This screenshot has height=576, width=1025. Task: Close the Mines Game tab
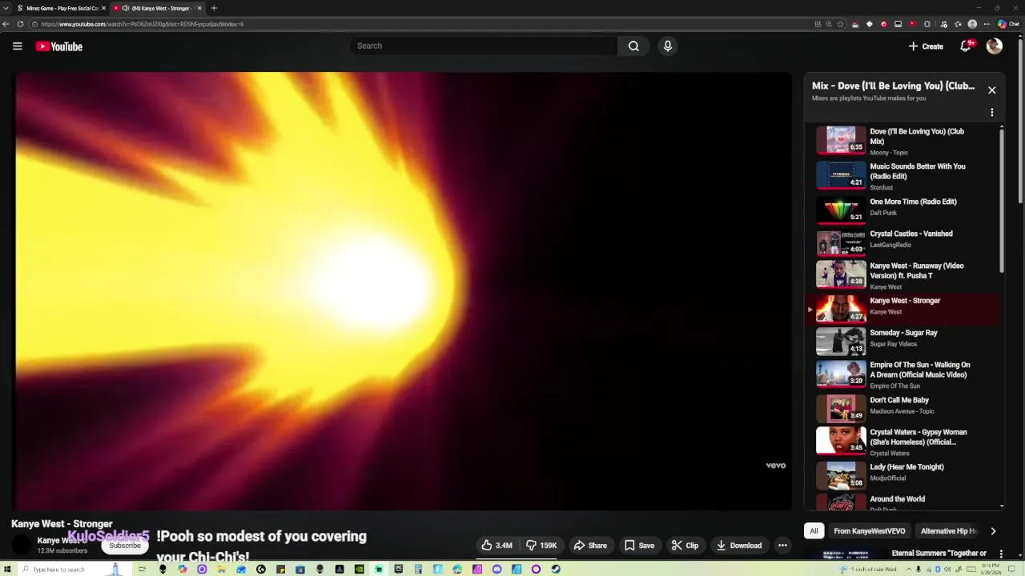[103, 8]
